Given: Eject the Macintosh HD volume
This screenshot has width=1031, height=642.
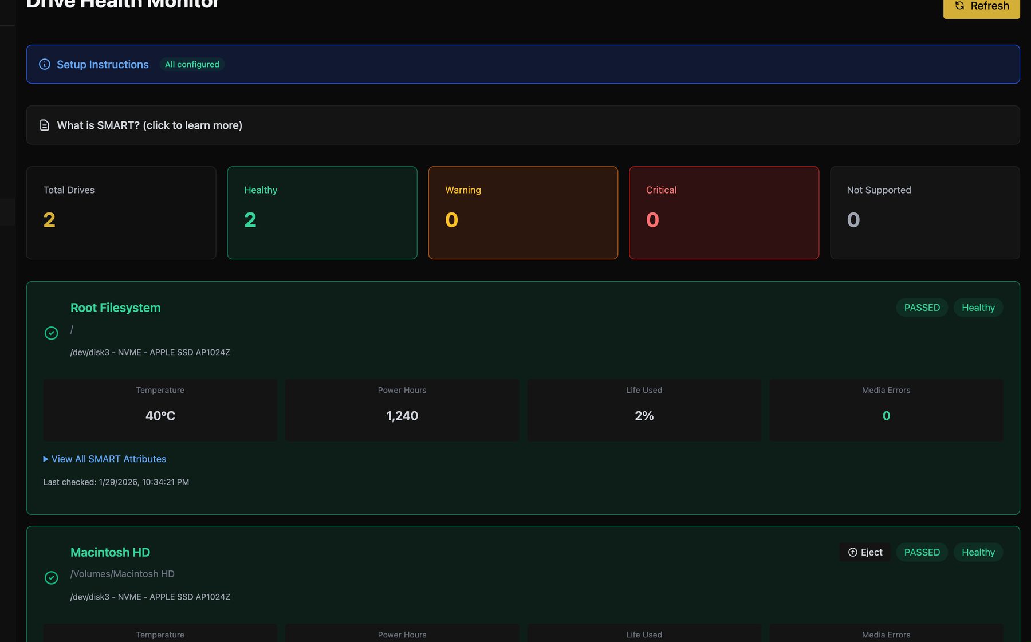Looking at the screenshot, I should click(865, 552).
